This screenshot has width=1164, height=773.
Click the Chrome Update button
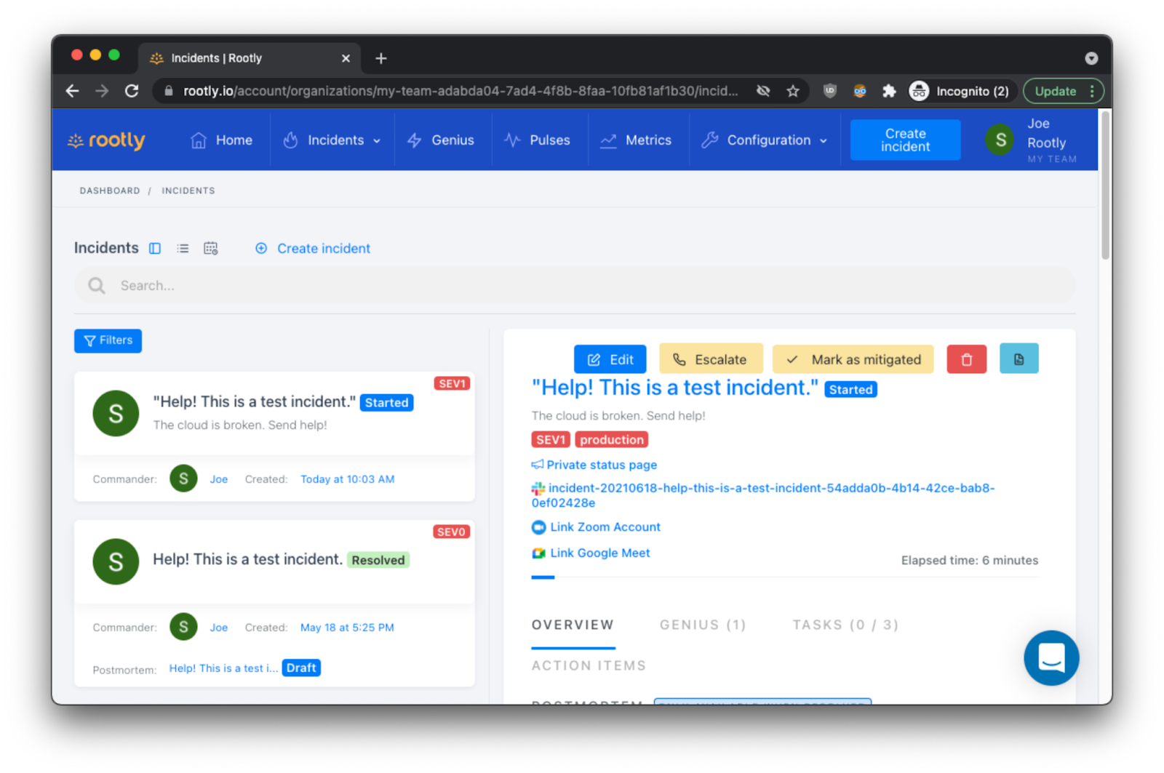click(1064, 91)
